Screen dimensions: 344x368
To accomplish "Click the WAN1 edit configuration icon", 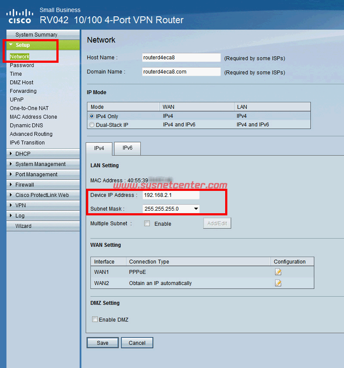I will click(x=278, y=272).
